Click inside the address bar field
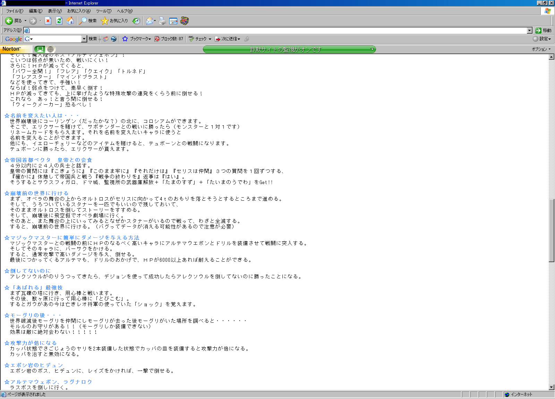 coord(277,31)
